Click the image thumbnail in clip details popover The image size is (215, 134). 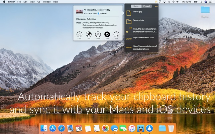click(x=79, y=12)
